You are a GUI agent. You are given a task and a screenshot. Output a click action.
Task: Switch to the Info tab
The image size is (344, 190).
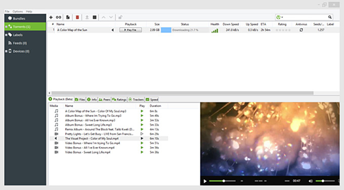(x=92, y=100)
